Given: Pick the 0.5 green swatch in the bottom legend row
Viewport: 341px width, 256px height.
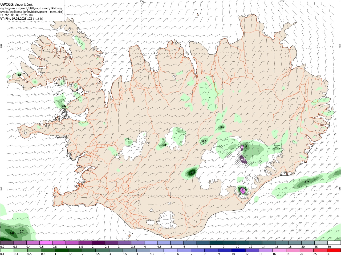Looking at the screenshot, I should [x=34, y=250].
